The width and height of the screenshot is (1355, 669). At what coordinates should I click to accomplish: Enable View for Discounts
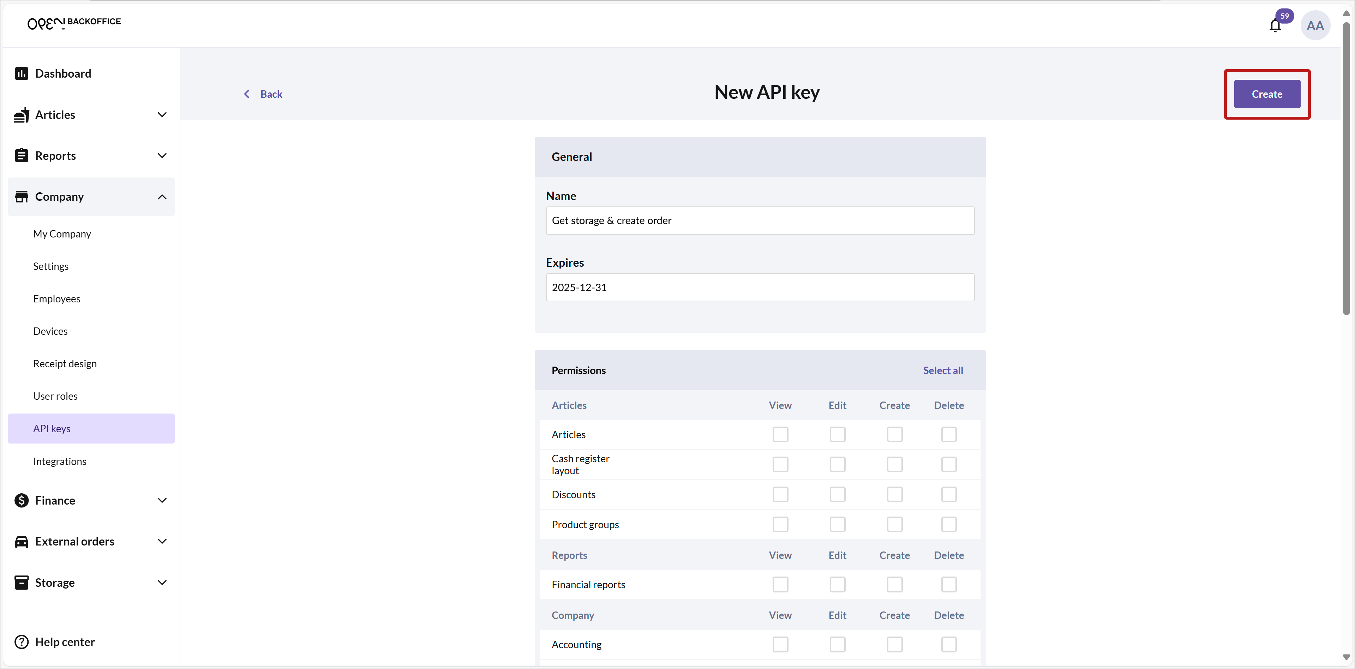click(x=780, y=494)
